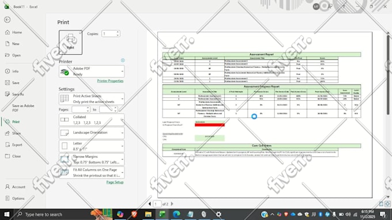Click the volume icon in system tray
The image size is (392, 220).
[348, 214]
